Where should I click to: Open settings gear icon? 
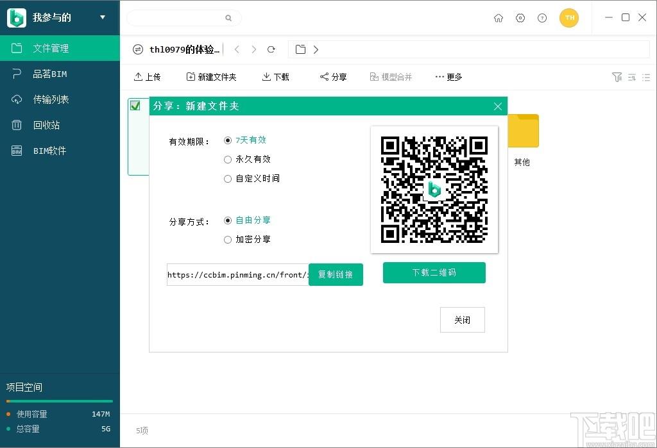520,18
